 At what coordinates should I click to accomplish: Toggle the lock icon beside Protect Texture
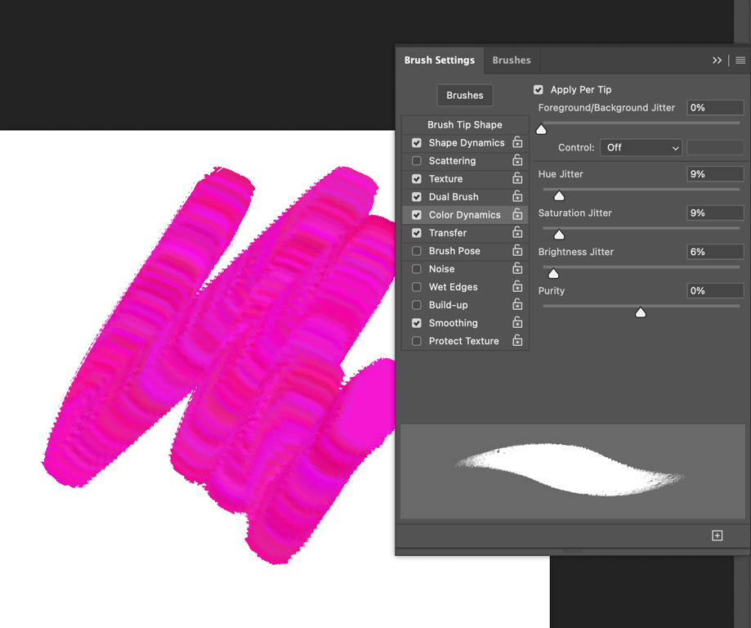click(517, 340)
